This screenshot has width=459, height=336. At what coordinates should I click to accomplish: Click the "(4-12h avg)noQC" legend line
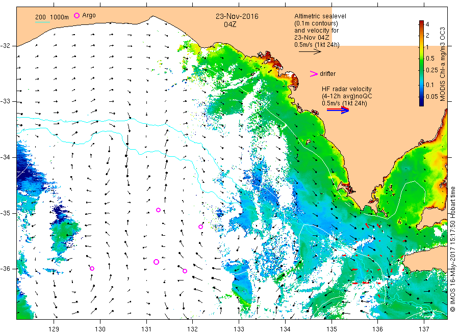[x=347, y=96]
